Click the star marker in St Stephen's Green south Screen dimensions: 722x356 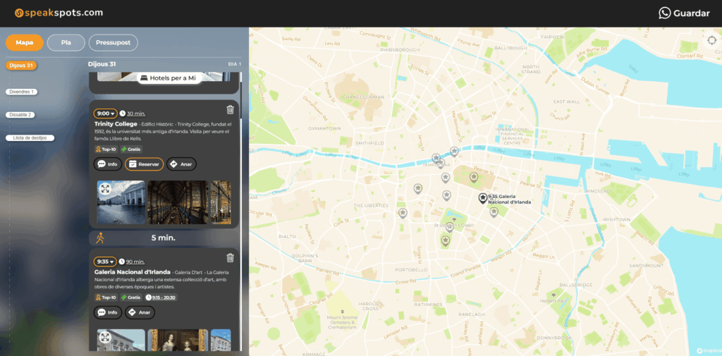[x=446, y=240]
